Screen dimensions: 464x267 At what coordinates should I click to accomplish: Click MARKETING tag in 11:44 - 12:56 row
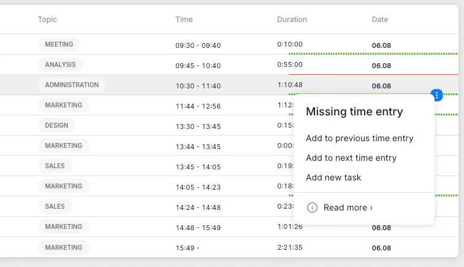(x=64, y=105)
